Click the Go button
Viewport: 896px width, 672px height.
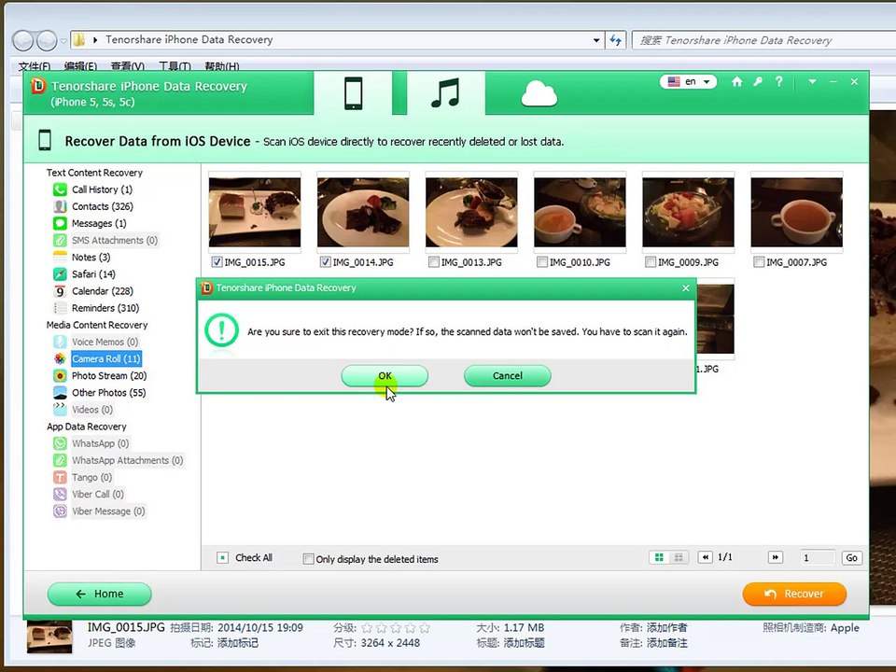coord(851,558)
